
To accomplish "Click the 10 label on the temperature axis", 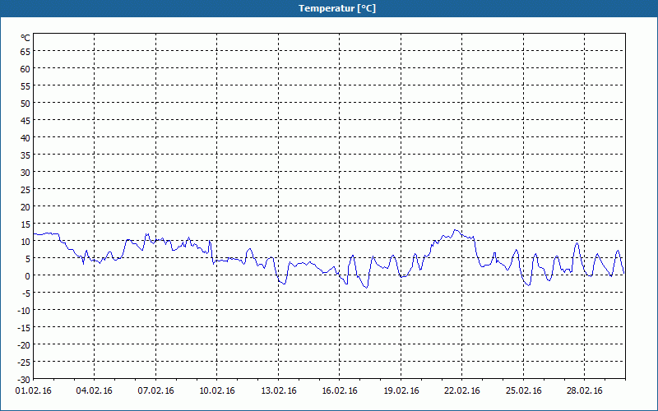I will coord(25,242).
